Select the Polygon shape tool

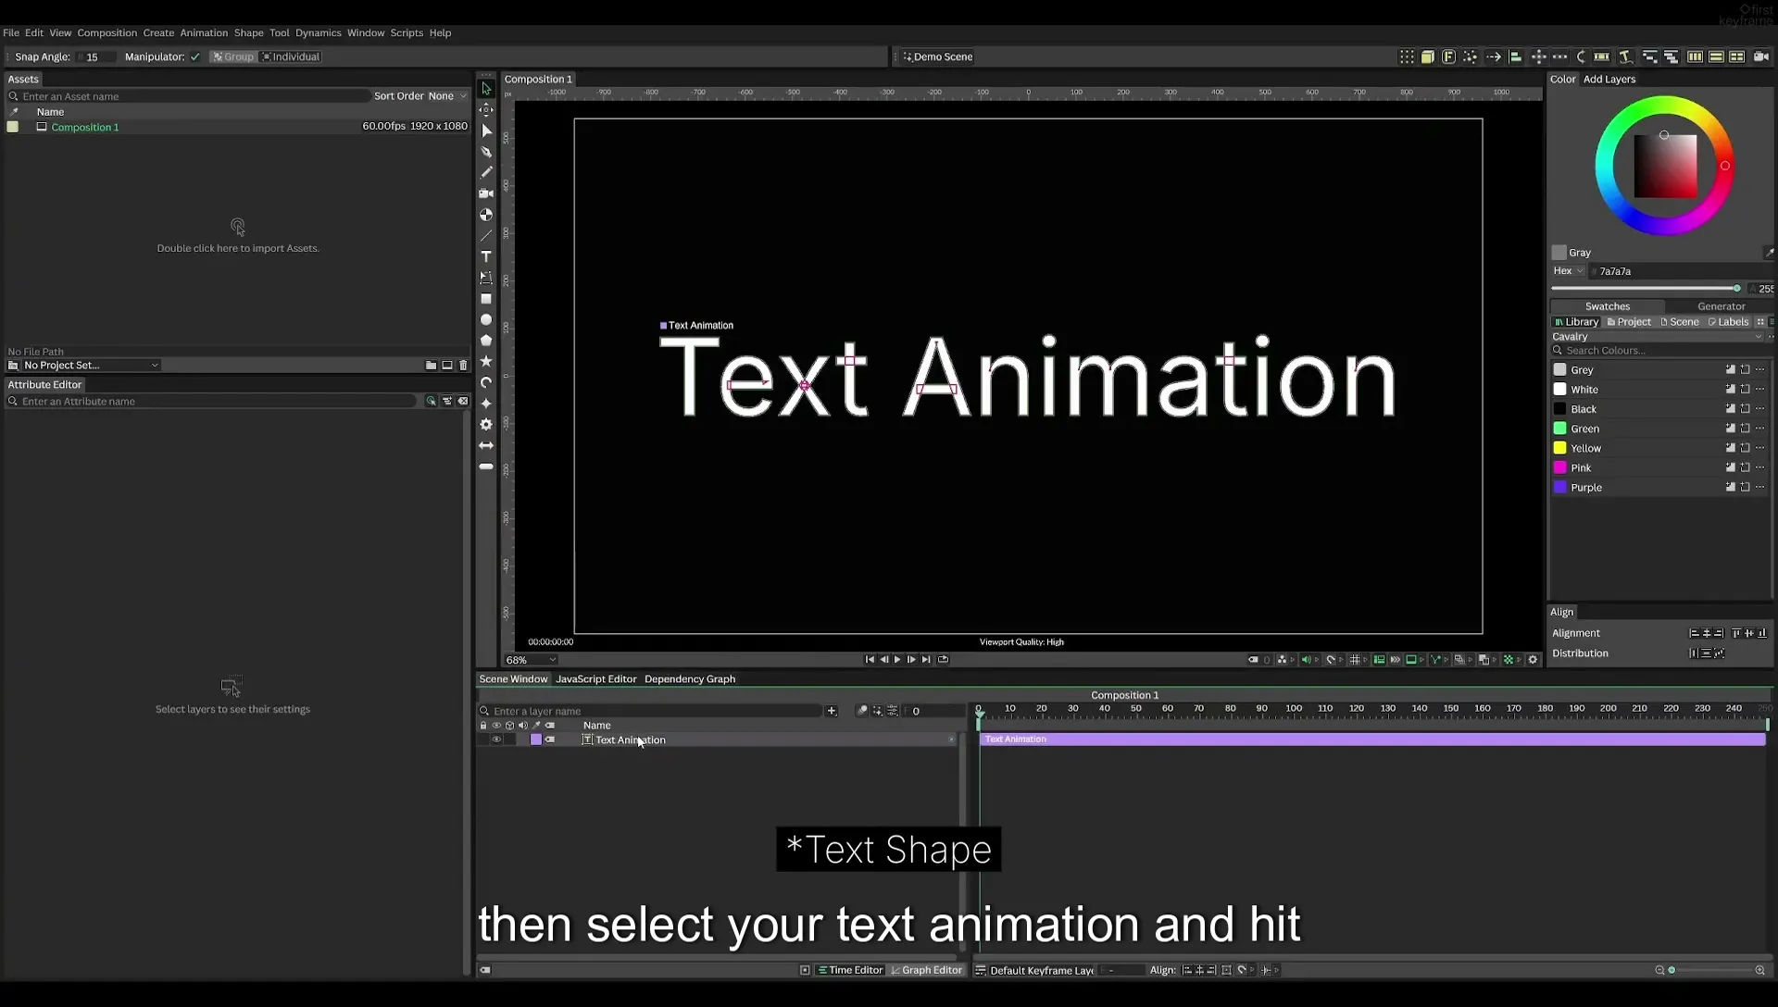(486, 341)
